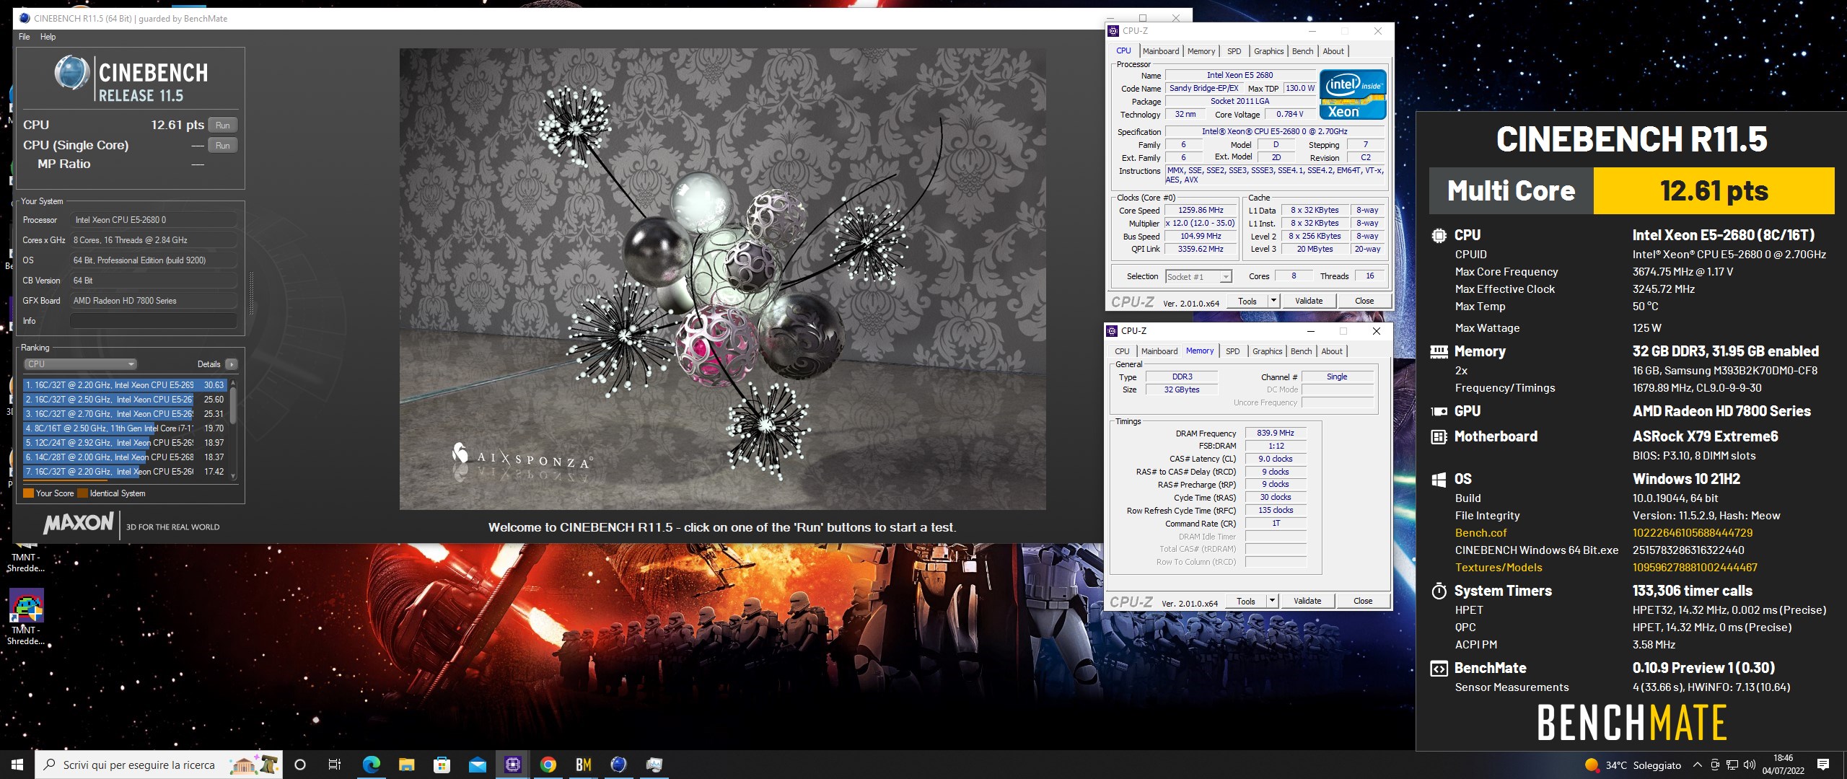Image resolution: width=1847 pixels, height=779 pixels.
Task: Click Close button in top CPU-Z window
Action: 1364,301
